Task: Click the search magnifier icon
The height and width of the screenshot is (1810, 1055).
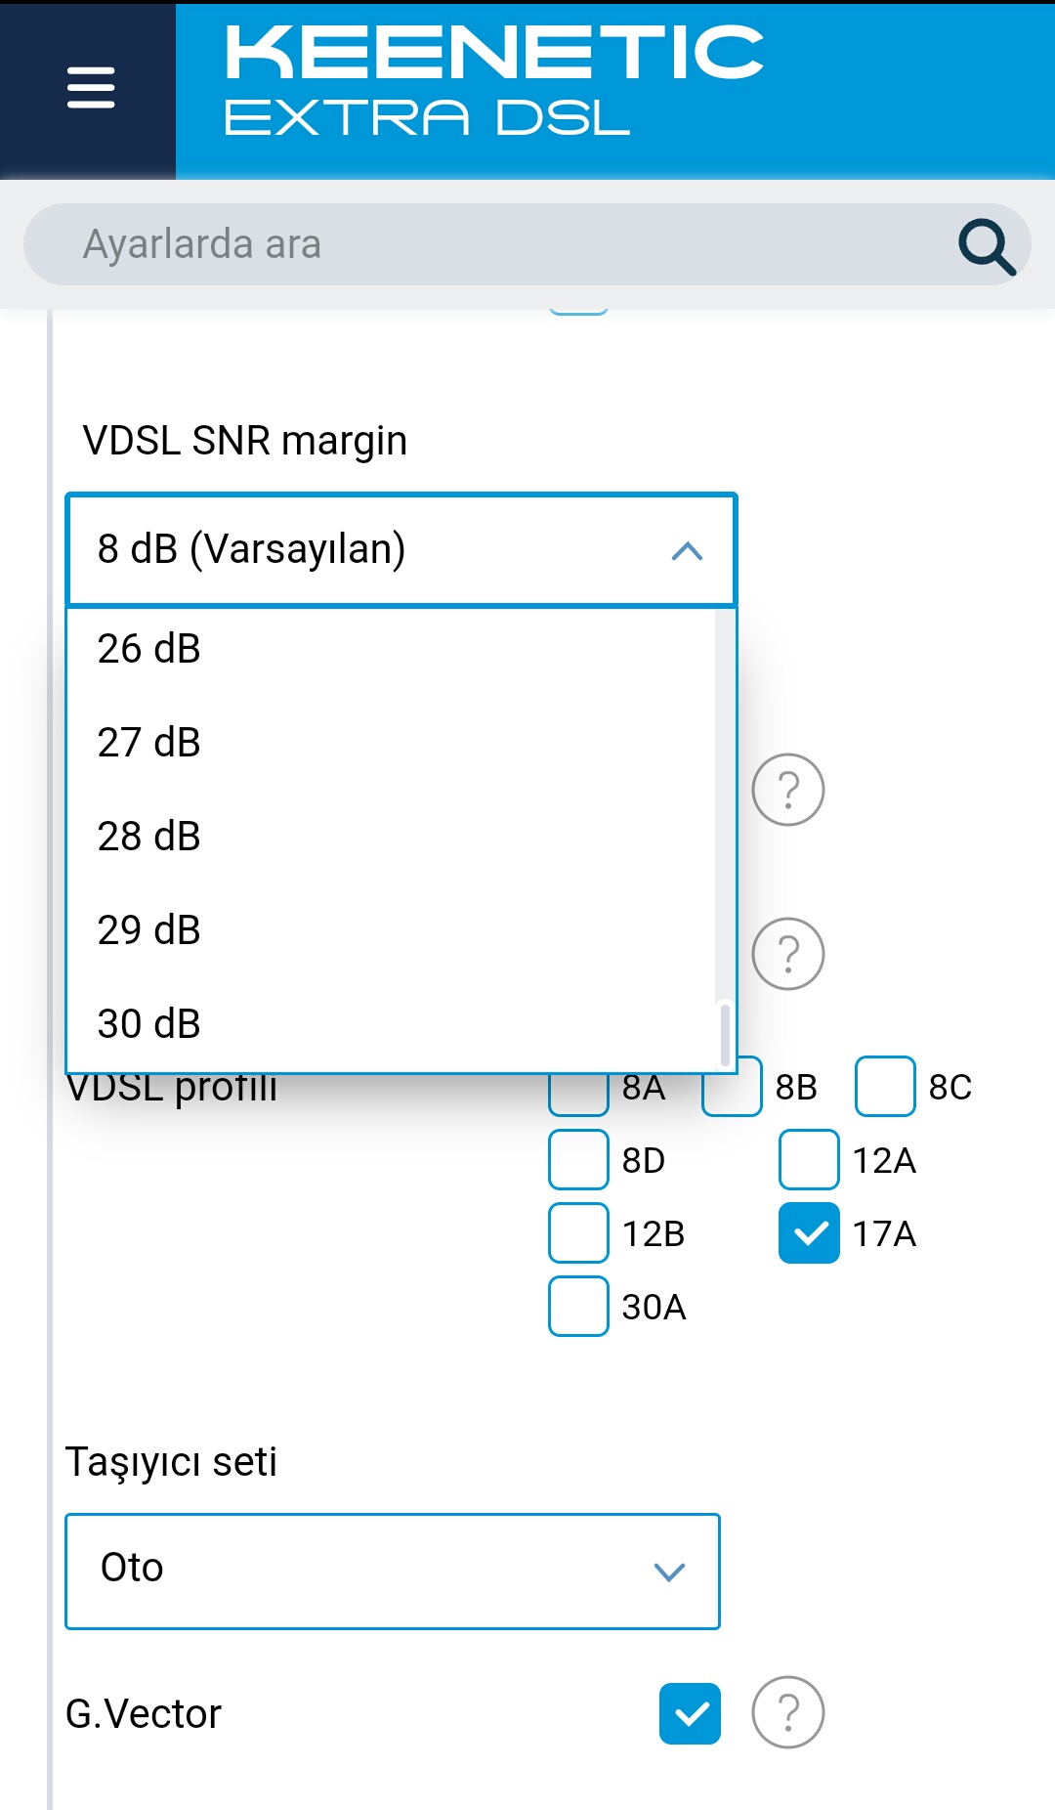Action: (x=987, y=246)
